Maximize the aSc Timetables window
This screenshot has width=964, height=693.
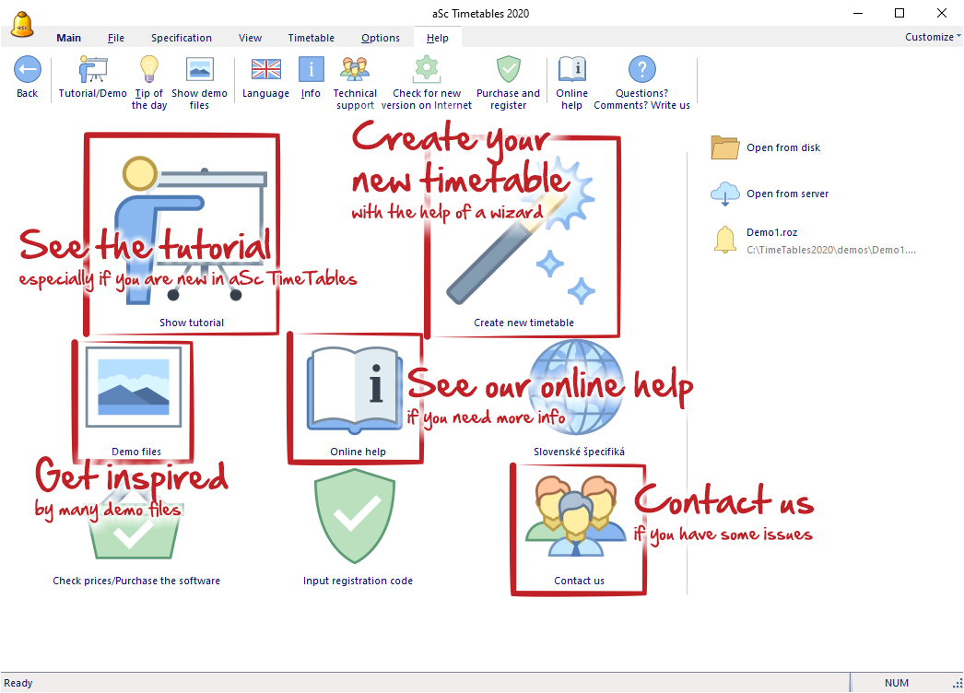coord(899,13)
